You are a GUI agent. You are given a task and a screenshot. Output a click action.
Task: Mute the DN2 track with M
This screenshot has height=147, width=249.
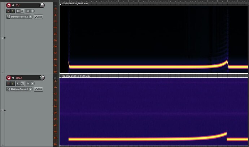8,83
